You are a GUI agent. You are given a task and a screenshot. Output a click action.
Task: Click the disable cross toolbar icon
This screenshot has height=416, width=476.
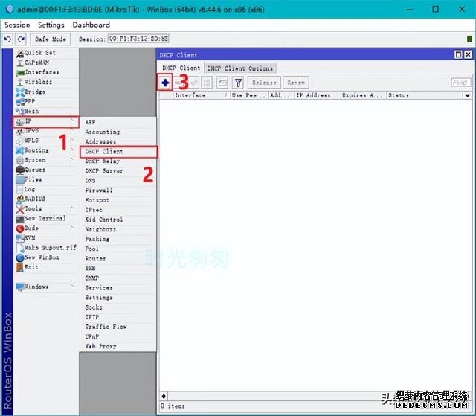point(207,83)
